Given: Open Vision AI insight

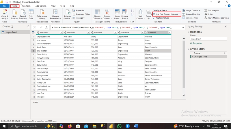Looking at the screenshot, I should point(208,14).
